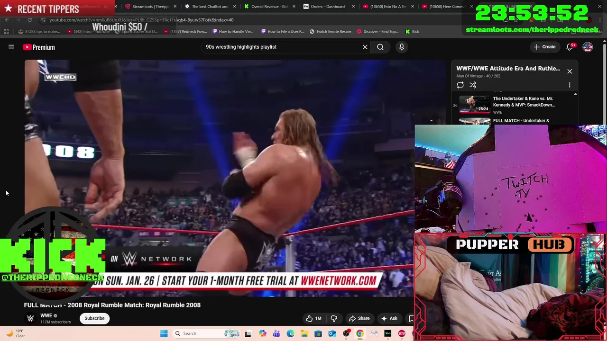This screenshot has width=607, height=341.
Task: Toggle playlist shuffle button
Action: [473, 85]
